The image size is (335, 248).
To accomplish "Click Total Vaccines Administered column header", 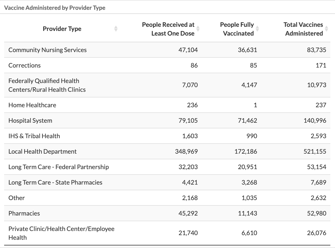I will click(303, 29).
